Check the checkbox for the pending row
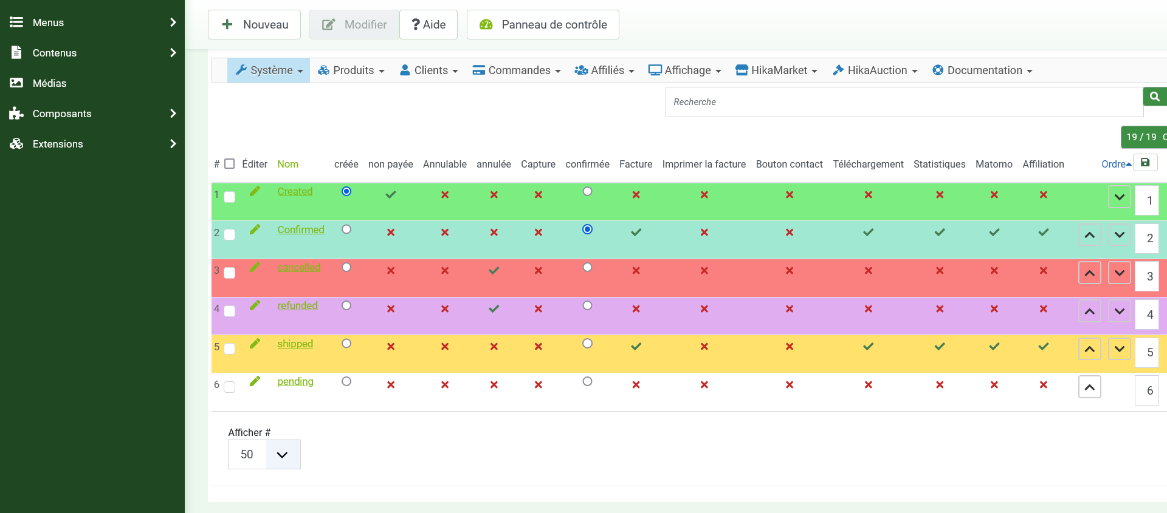Screen dimensions: 1167x513 point(230,387)
